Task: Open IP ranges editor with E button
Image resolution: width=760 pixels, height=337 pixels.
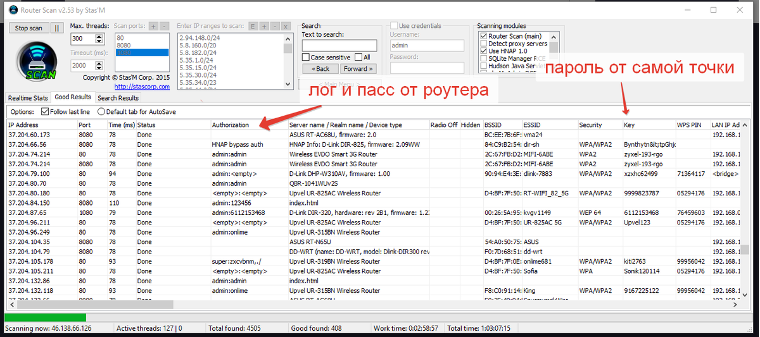Action: coord(253,26)
